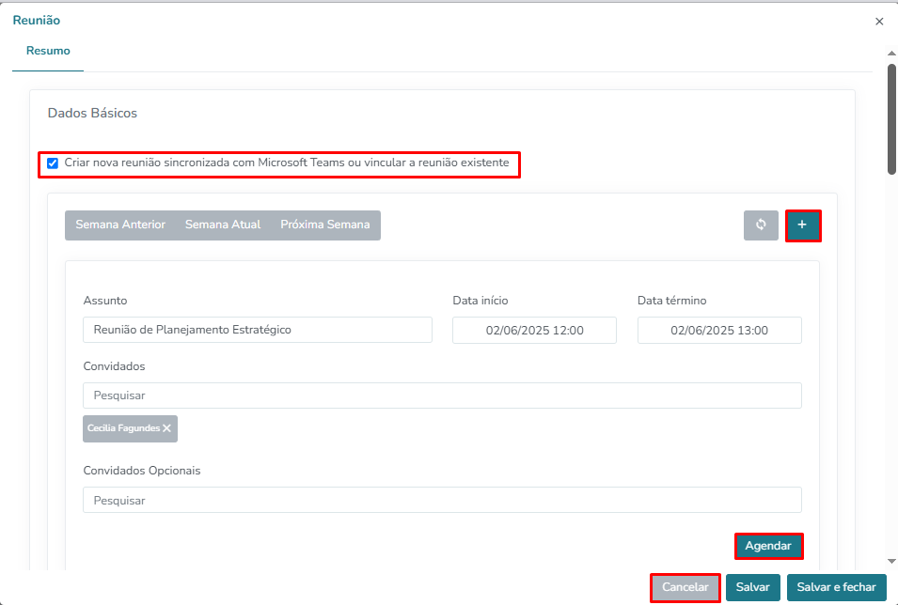Select Próxima Semana

[325, 225]
